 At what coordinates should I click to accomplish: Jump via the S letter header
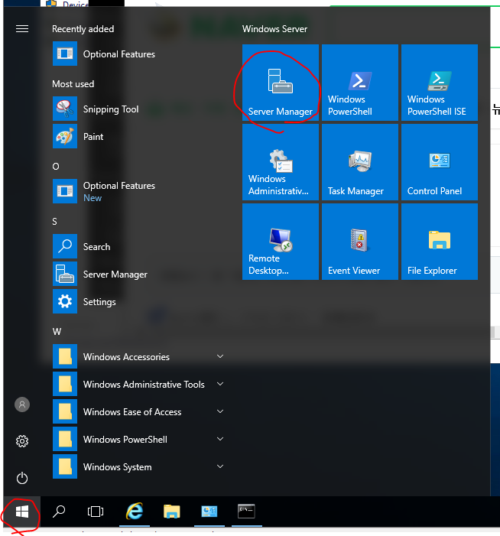[x=55, y=222]
